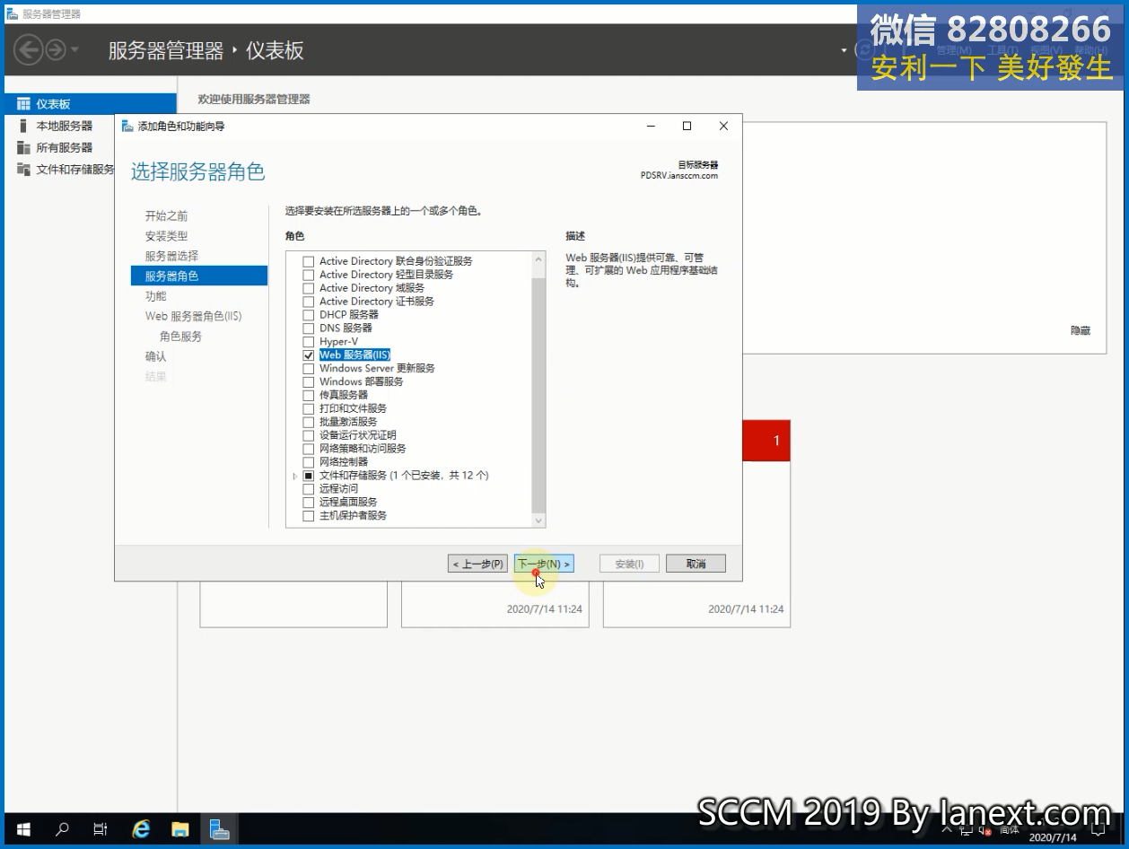Maximize the 添加角色和功能向导 window

pyautogui.click(x=687, y=126)
